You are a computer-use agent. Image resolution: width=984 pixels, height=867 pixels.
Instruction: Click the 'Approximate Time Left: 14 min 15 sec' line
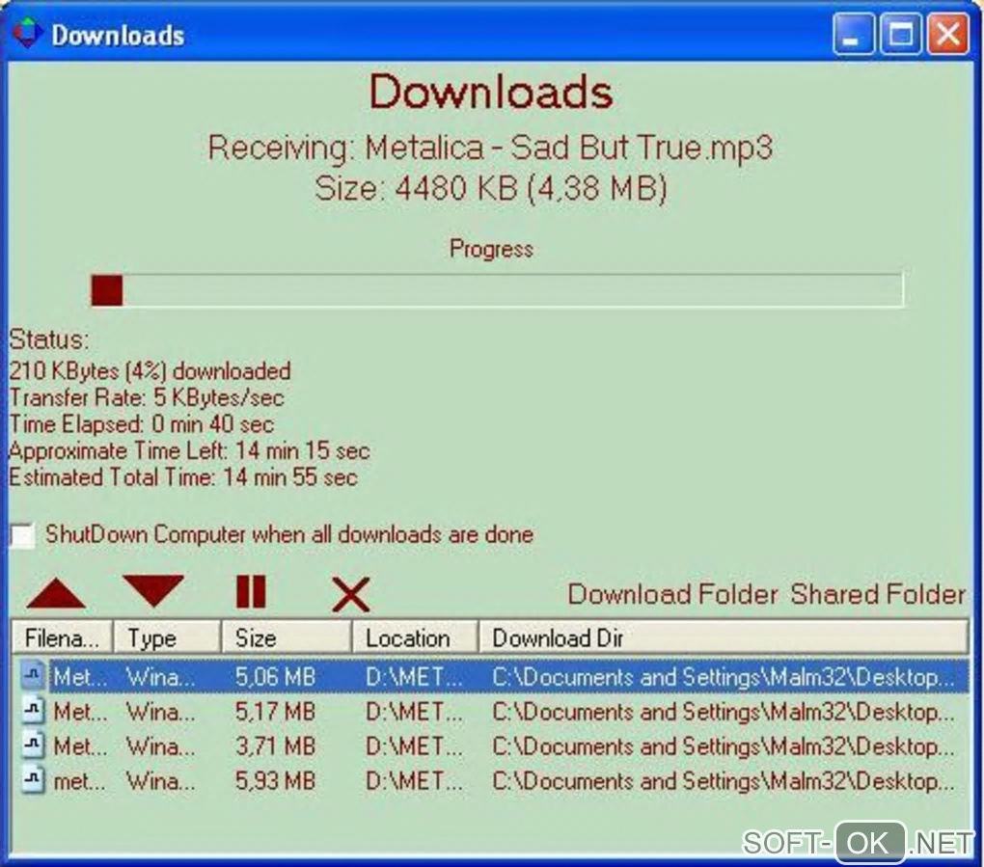pyautogui.click(x=189, y=450)
